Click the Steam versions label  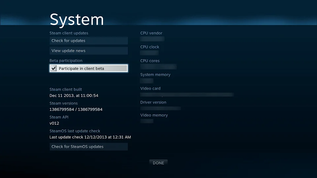point(63,103)
